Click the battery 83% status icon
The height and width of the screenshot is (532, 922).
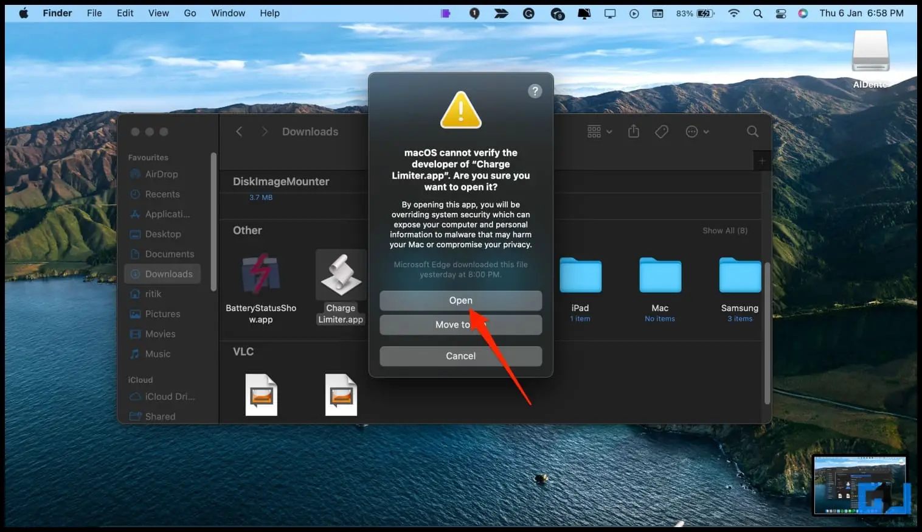[x=695, y=13]
